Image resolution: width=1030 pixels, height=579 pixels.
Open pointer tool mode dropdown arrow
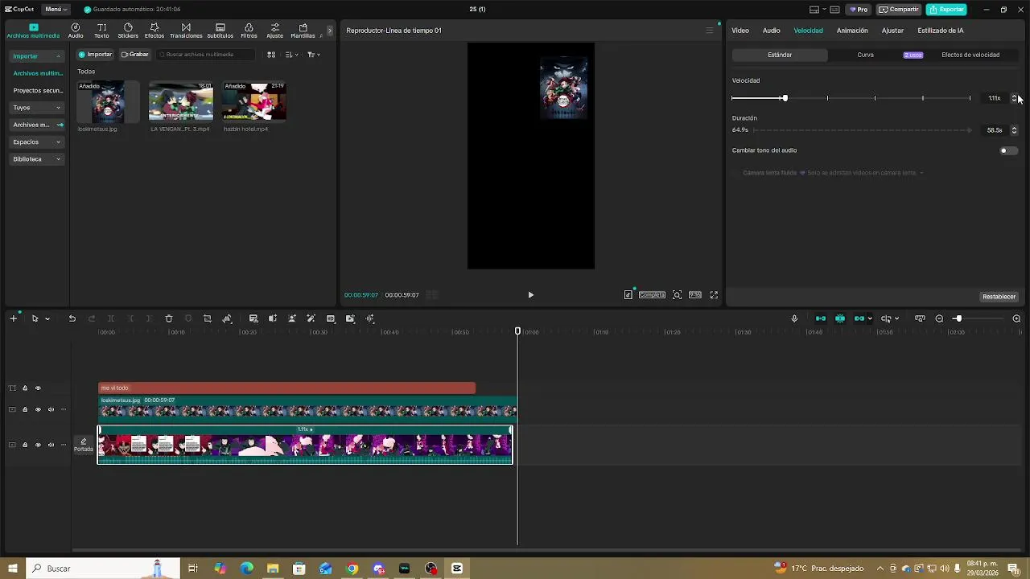tap(47, 319)
